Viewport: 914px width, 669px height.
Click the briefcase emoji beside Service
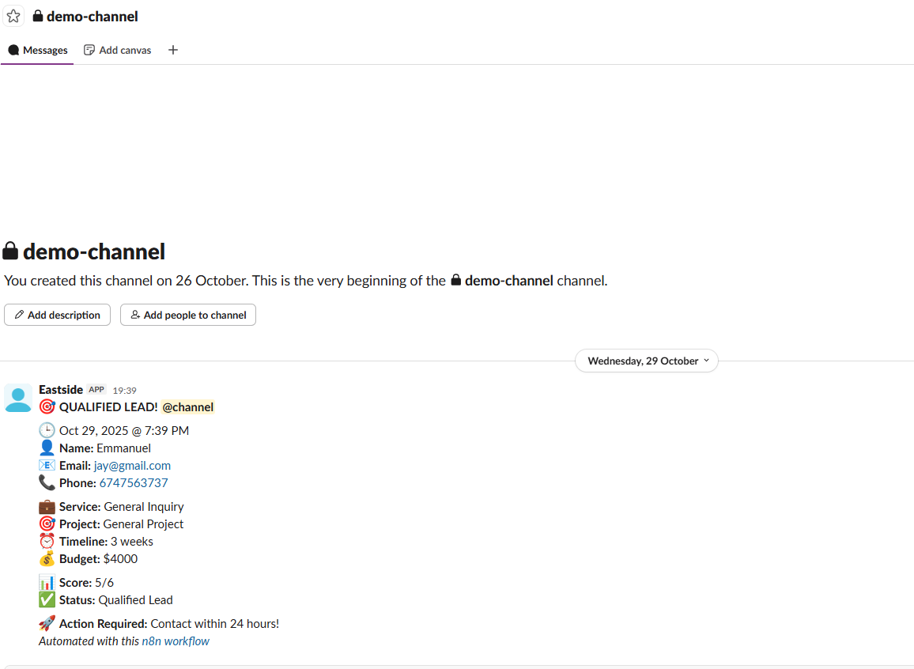point(47,507)
